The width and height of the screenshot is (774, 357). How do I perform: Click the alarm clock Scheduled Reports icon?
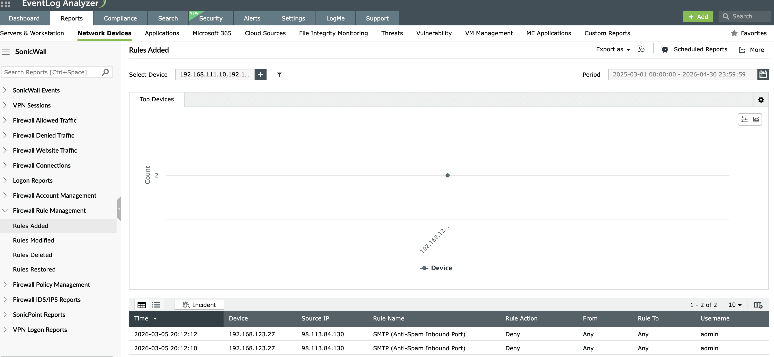[665, 49]
